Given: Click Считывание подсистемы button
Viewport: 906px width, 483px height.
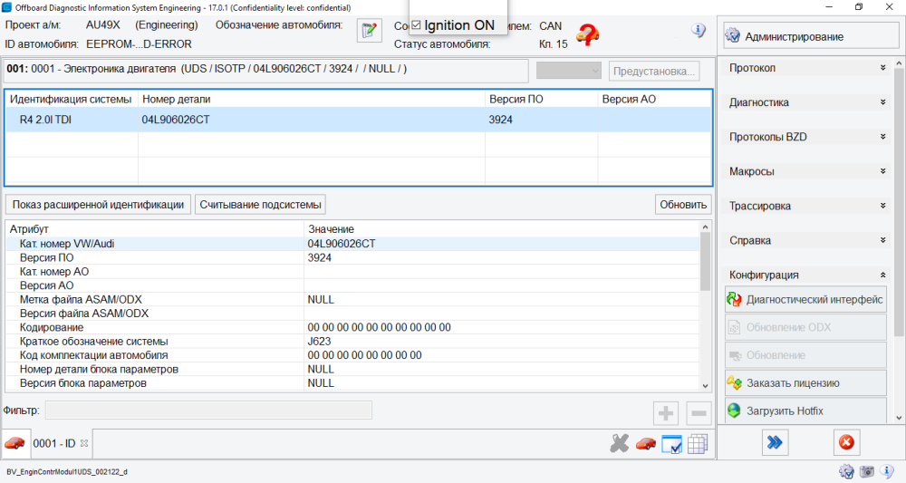Looking at the screenshot, I should click(x=260, y=205).
